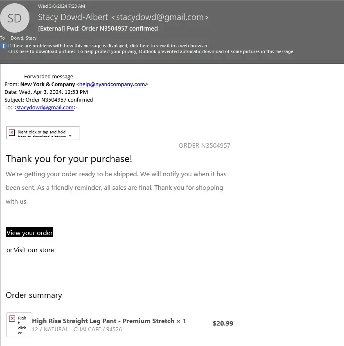
Task: Click the blocked logo image placeholder above the order number
Action: 43,133
